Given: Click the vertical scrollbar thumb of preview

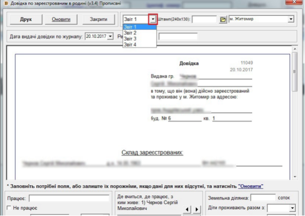Looking at the screenshot, I should coord(295,71).
